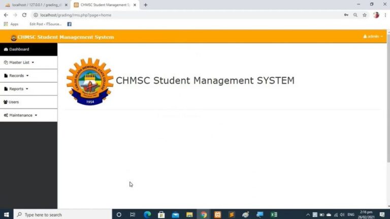
Task: Open the Users page
Action: pyautogui.click(x=14, y=102)
